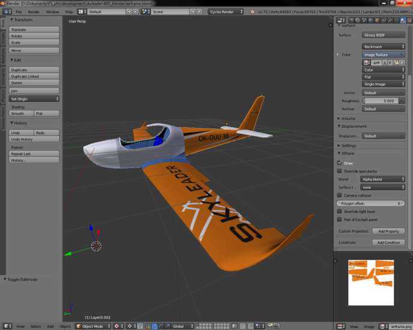This screenshot has width=413, height=330.
Task: Click the Add Condition button
Action: pos(388,242)
